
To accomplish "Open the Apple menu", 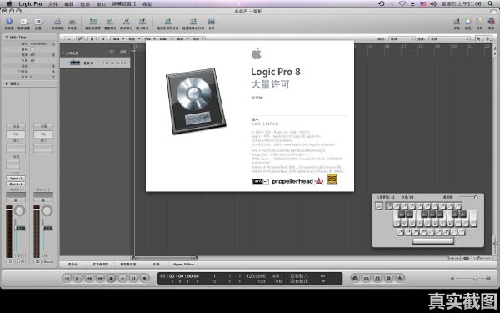I will click(x=9, y=3).
